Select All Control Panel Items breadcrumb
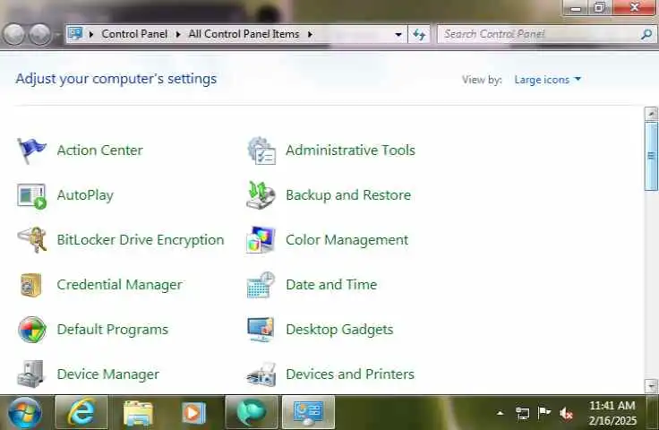 point(244,34)
